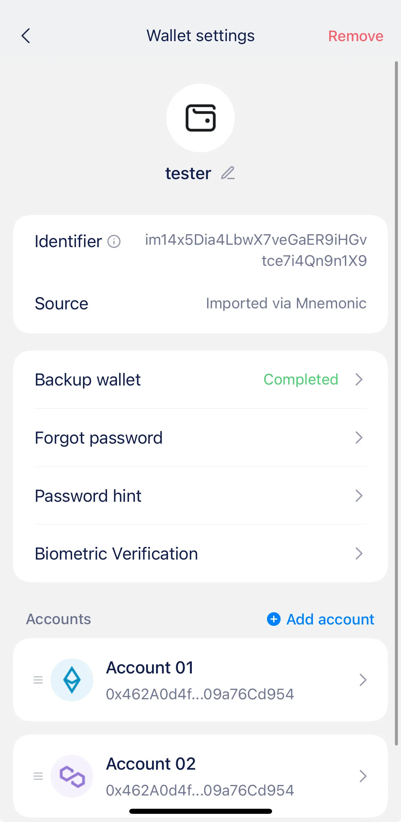Click the edit pencil next to tester
Screen dimensions: 401x822
coord(228,173)
